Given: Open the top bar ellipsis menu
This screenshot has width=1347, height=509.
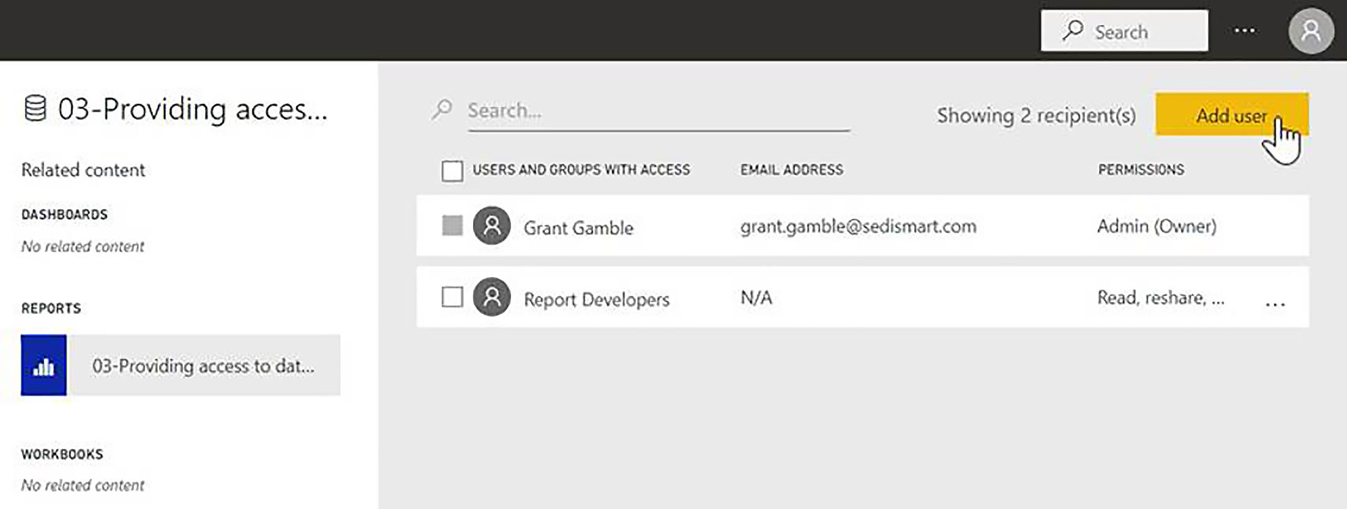Looking at the screenshot, I should tap(1244, 30).
